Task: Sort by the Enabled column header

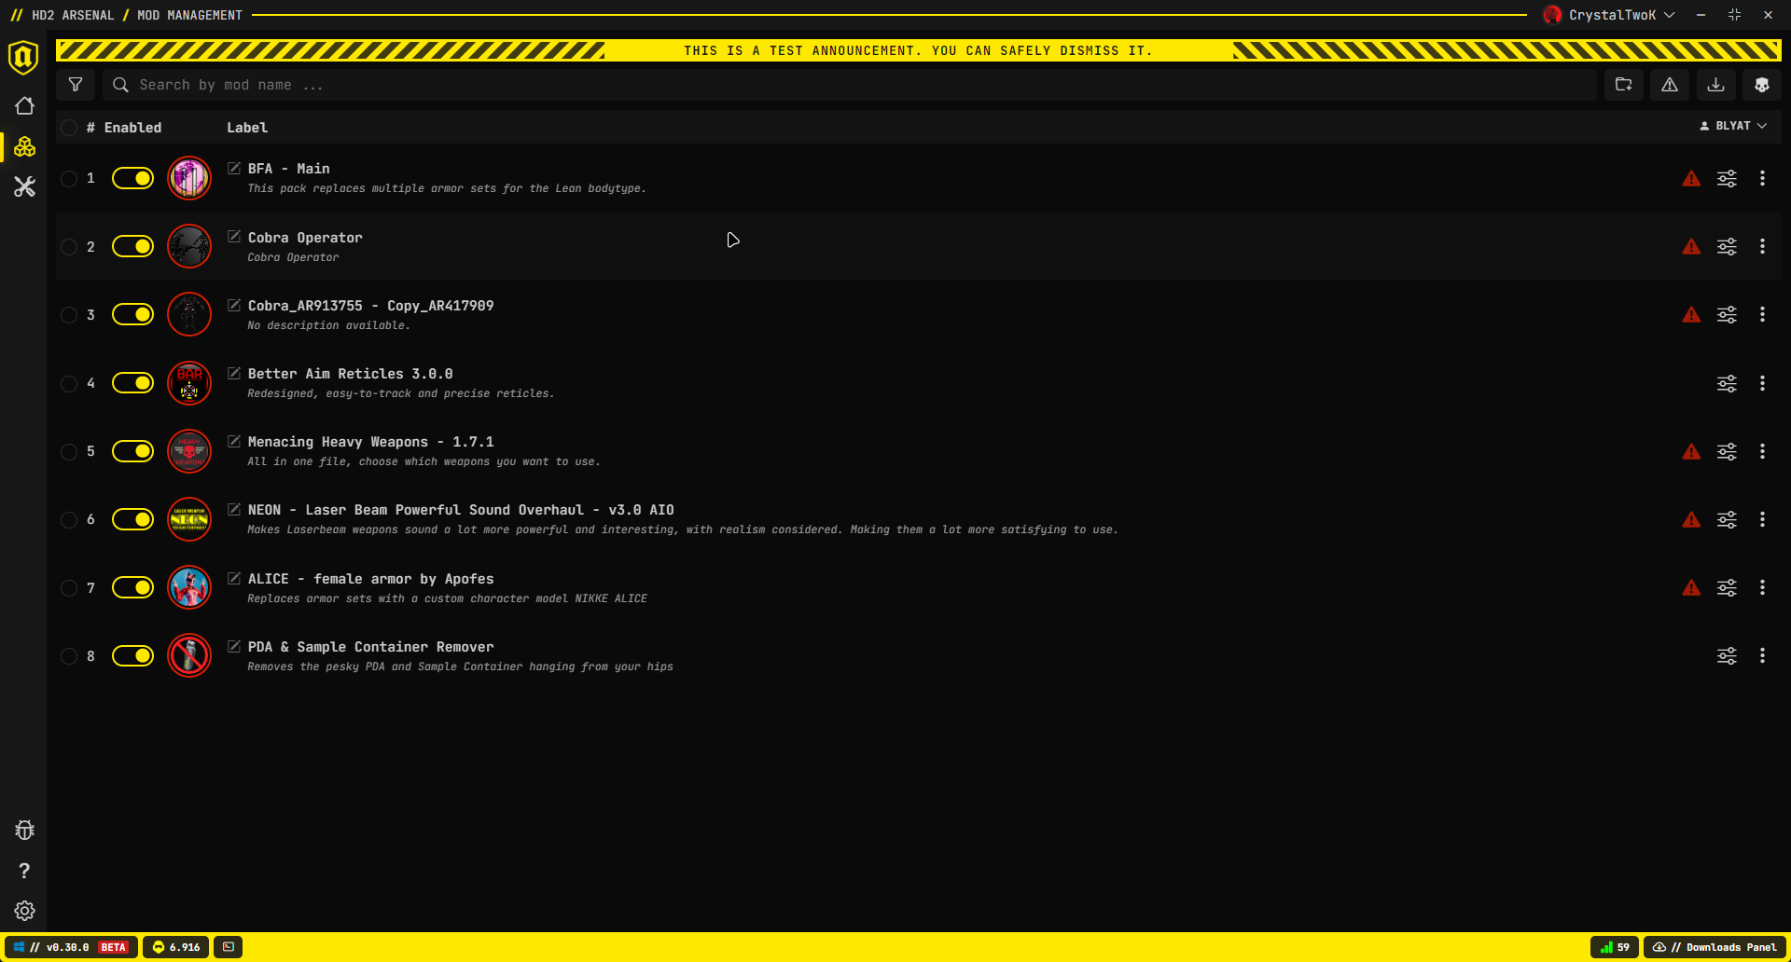Action: tap(132, 128)
